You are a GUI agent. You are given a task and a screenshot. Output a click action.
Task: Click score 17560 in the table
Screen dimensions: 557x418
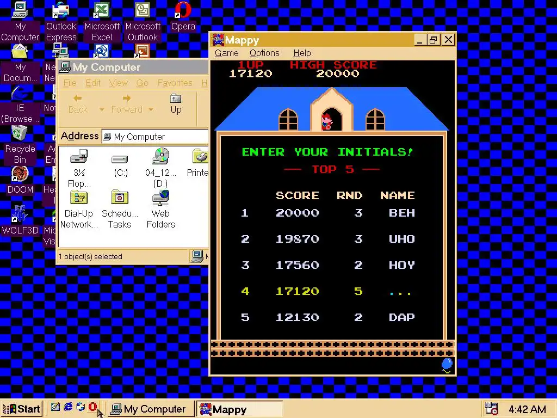[298, 265]
